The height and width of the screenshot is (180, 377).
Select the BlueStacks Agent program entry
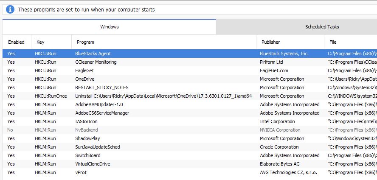tap(93, 53)
